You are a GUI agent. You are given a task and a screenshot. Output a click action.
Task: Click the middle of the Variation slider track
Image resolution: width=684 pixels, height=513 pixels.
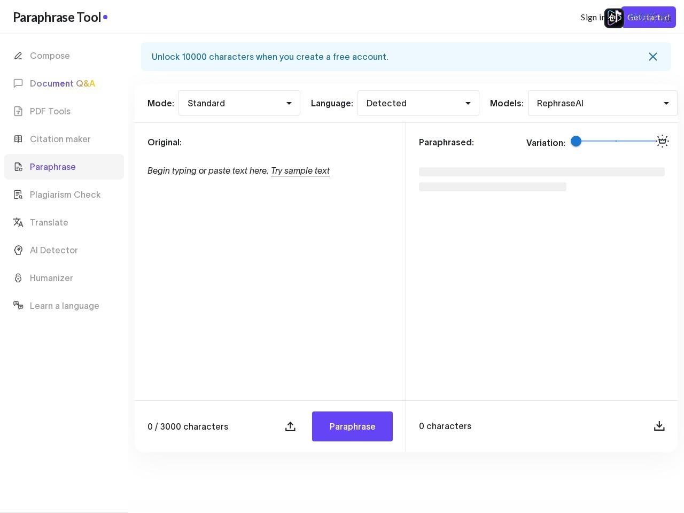(616, 141)
